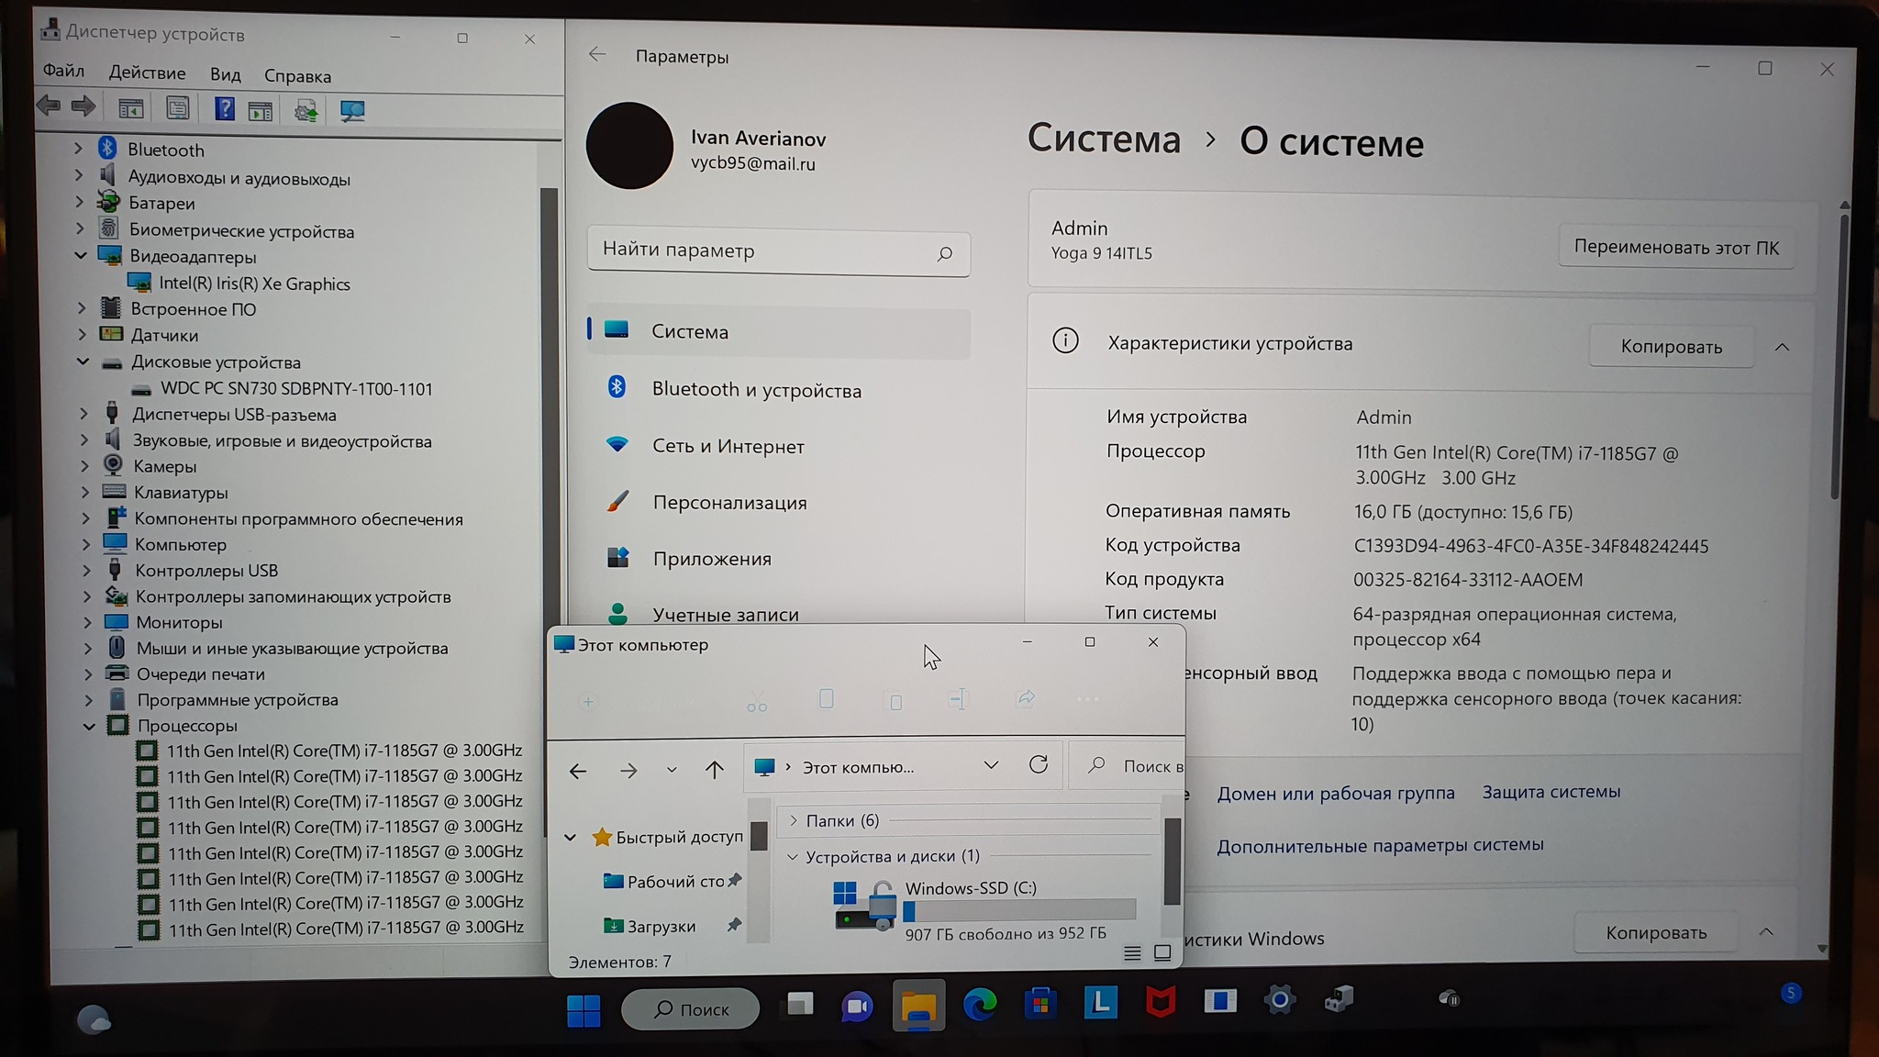Screen dimensions: 1879x1057
Task: Click the scan for hardware changes toolbar icon
Action: click(x=352, y=111)
